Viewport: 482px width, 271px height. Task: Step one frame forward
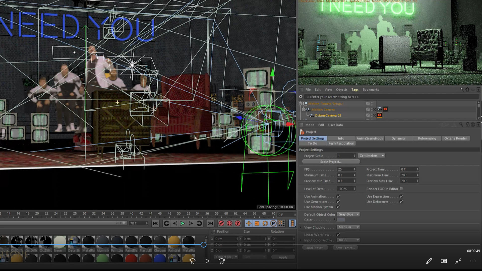point(191,223)
